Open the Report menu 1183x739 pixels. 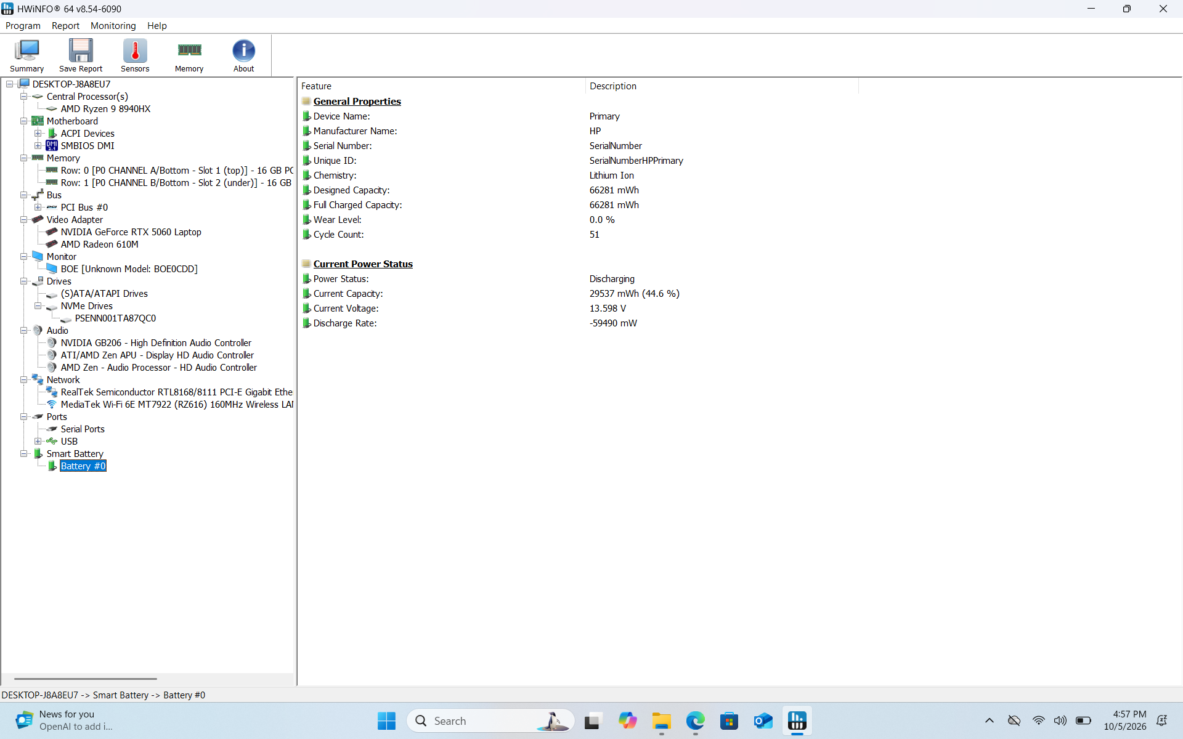tap(65, 26)
